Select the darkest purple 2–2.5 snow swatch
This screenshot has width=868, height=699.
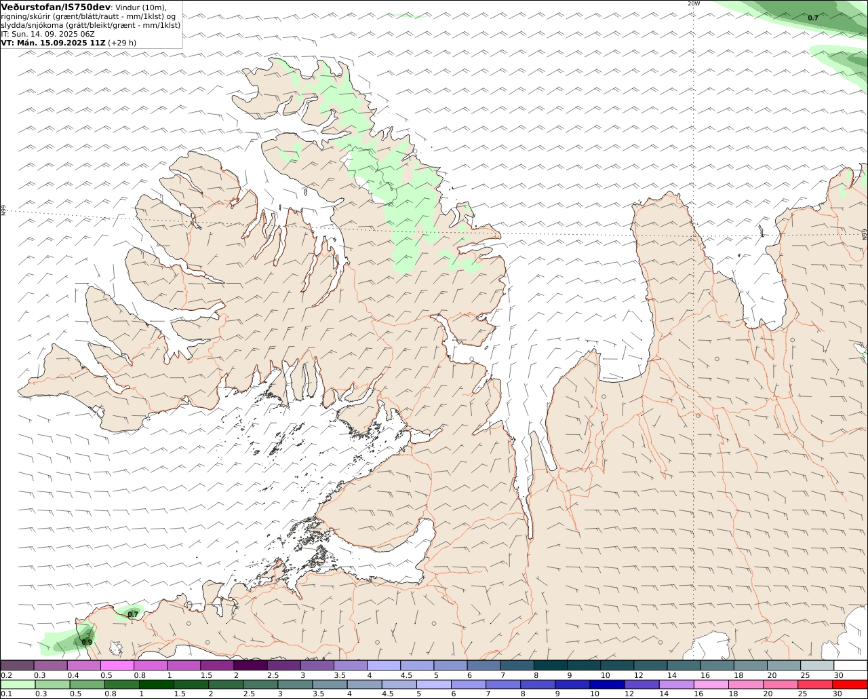pos(250,666)
